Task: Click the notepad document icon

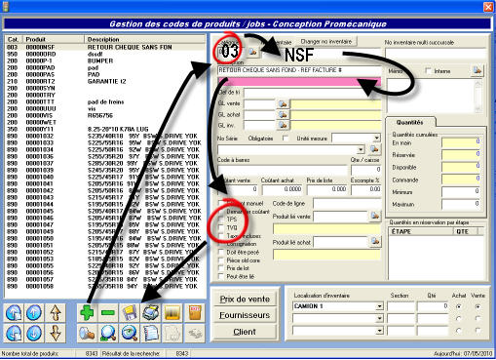Action: pos(151,333)
